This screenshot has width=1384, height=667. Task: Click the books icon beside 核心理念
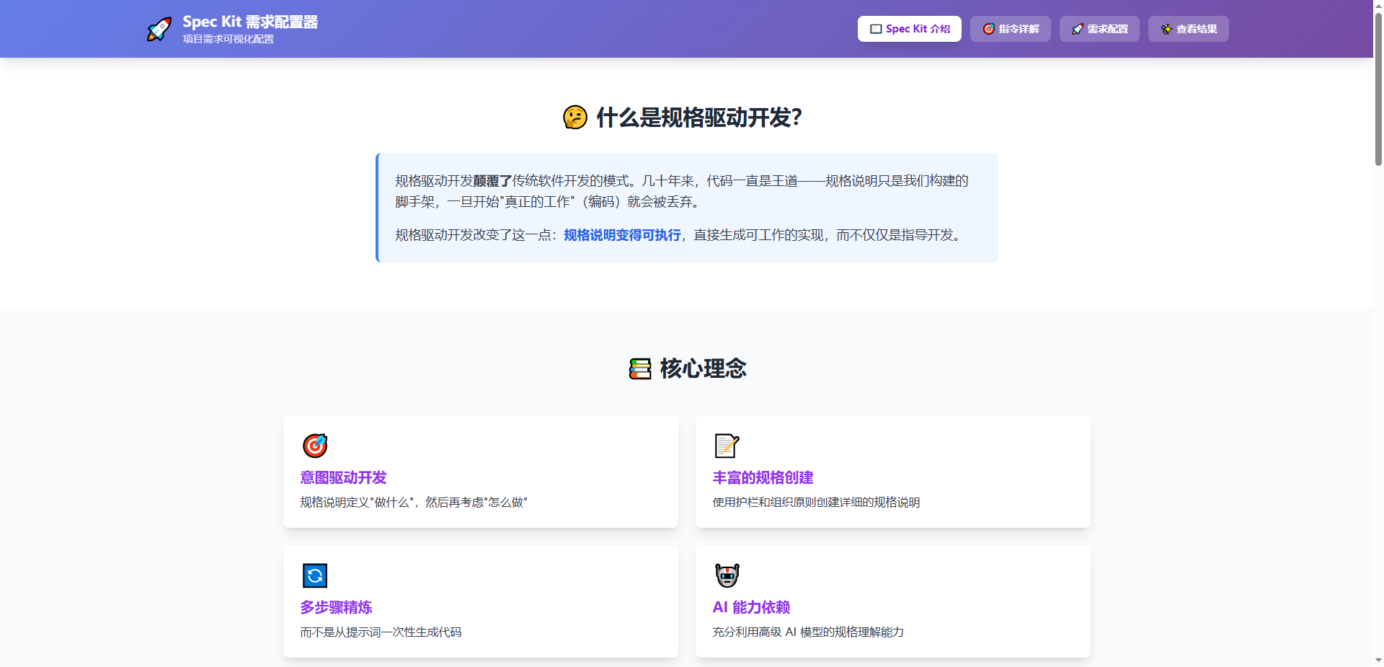[x=640, y=368]
